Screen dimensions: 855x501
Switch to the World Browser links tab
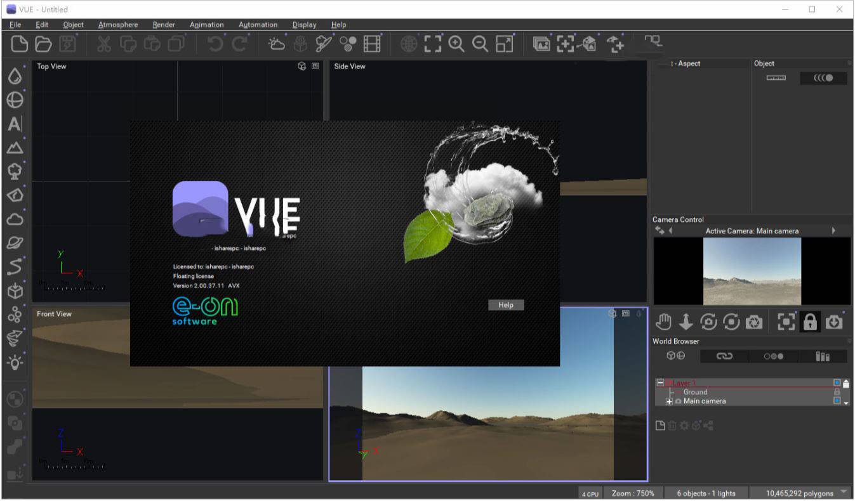(724, 356)
